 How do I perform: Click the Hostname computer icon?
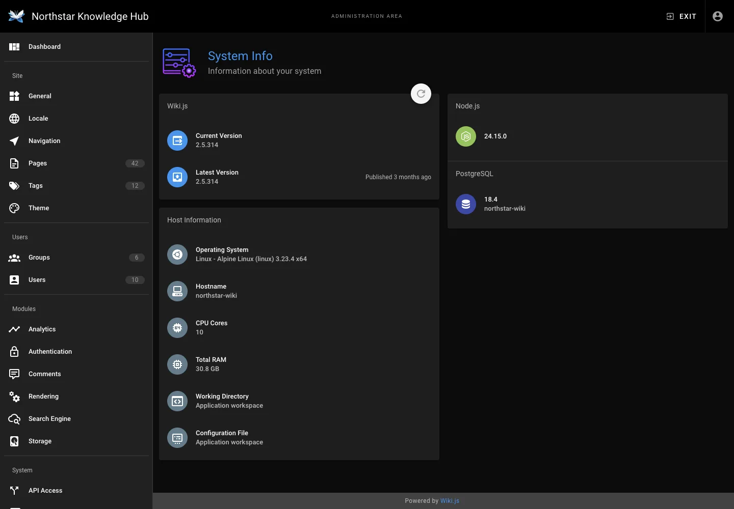coord(177,291)
